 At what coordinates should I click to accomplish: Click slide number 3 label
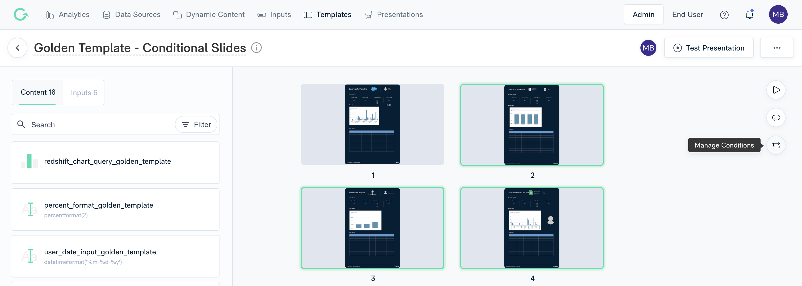click(373, 279)
